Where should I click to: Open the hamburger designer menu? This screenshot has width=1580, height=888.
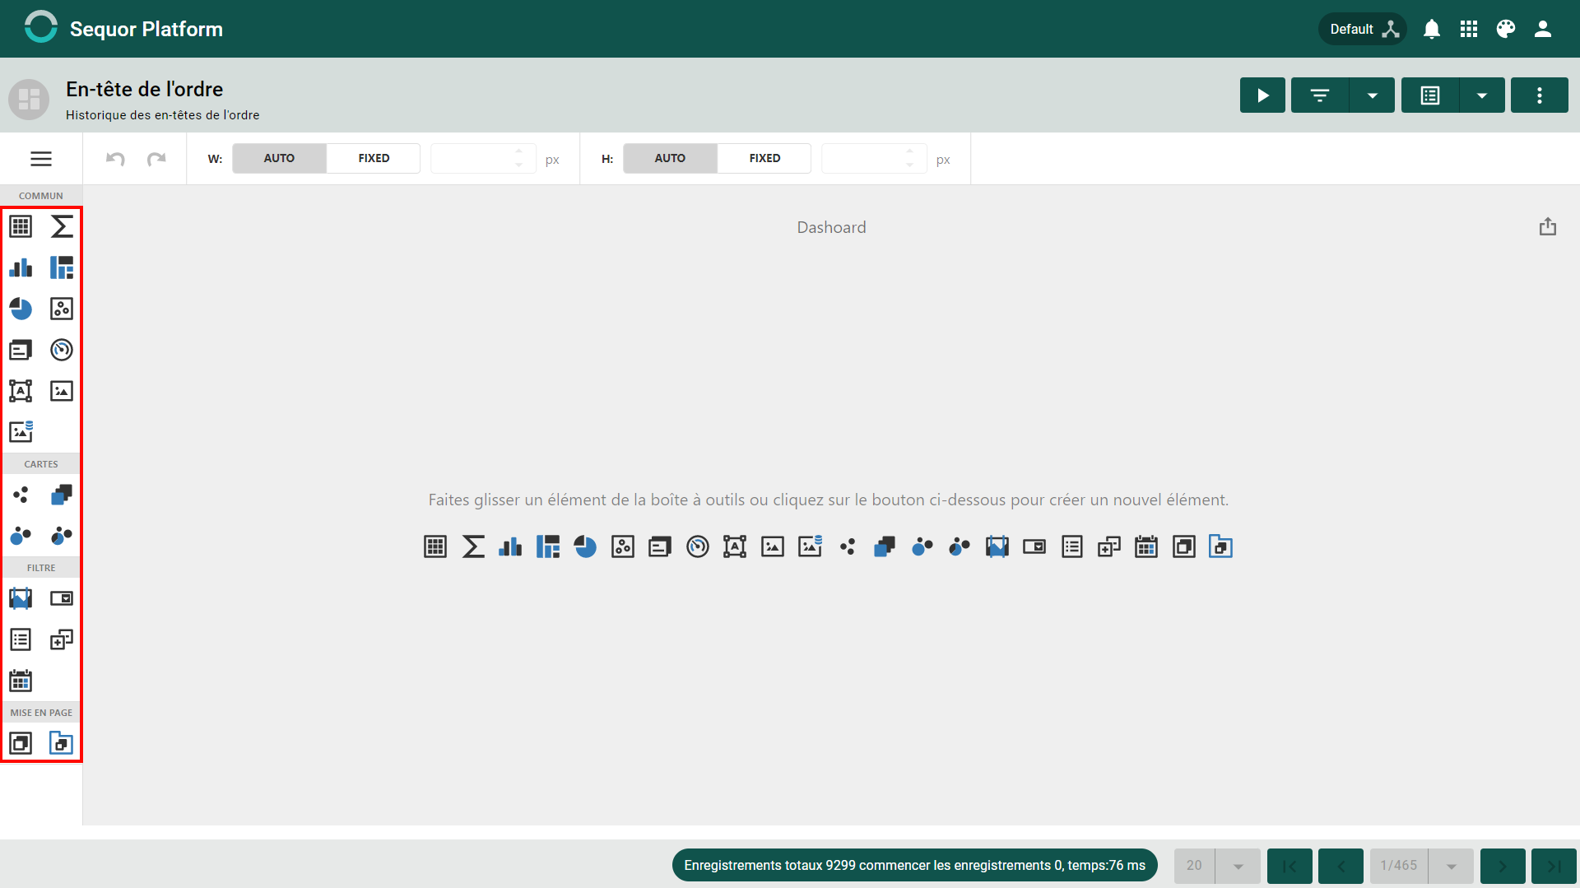[x=41, y=159]
